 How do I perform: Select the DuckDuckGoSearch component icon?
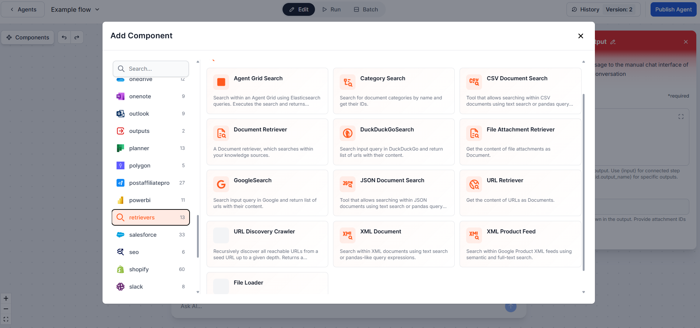tap(347, 133)
